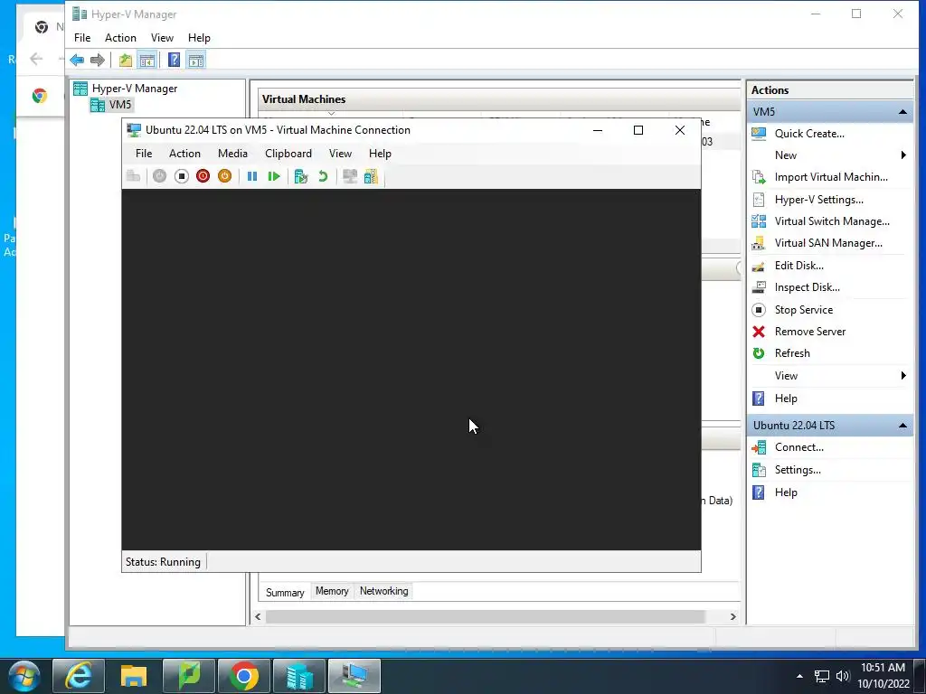
Task: Save the VM state with the orange icon
Action: point(224,176)
